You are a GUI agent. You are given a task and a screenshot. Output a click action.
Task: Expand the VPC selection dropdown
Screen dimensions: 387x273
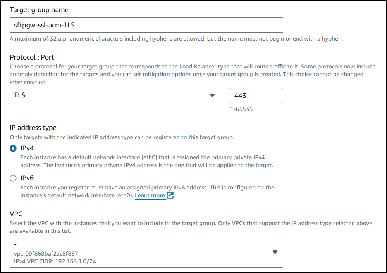[x=146, y=252]
